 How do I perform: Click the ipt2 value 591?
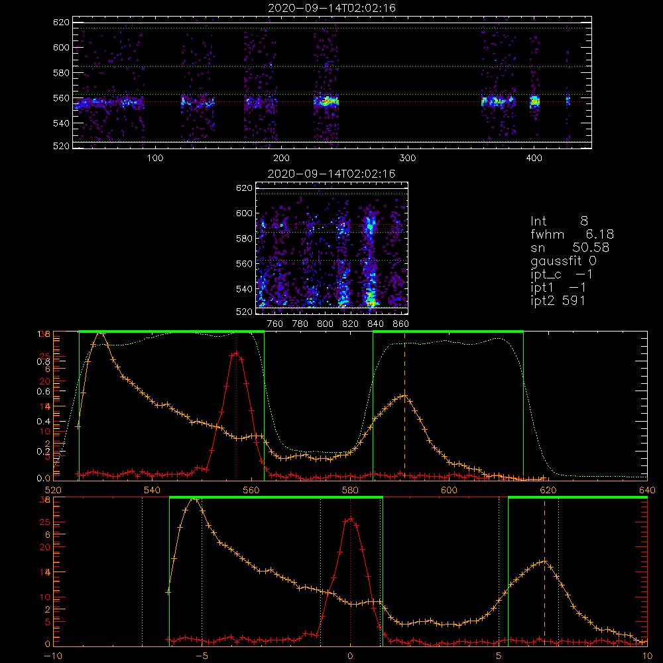point(573,300)
